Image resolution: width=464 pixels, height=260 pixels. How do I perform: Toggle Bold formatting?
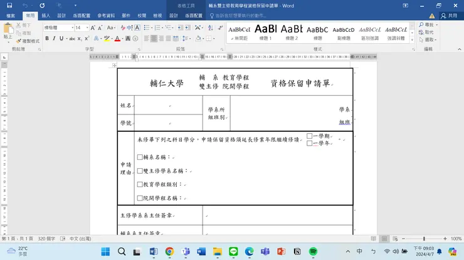pos(47,38)
